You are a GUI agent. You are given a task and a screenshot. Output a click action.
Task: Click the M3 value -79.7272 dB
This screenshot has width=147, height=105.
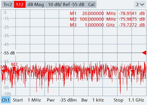132,25
